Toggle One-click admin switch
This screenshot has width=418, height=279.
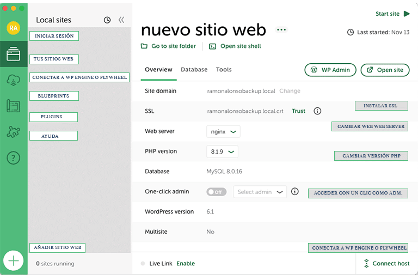[x=216, y=192]
